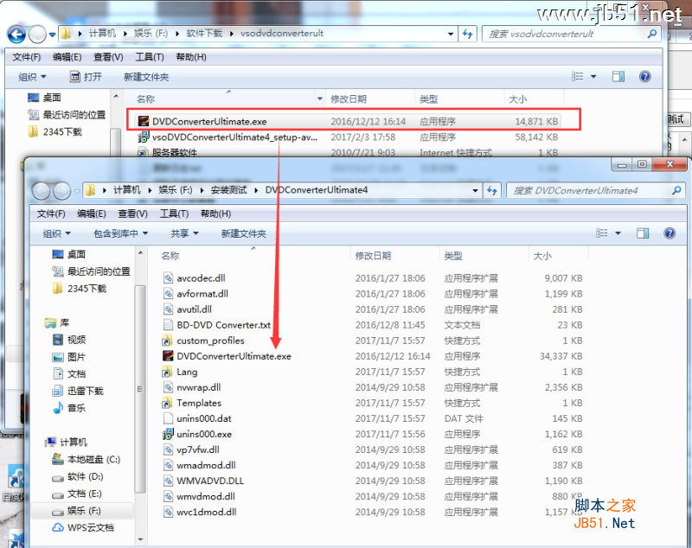Click view mode icon in front window toolbar
The height and width of the screenshot is (548, 692).
coord(601,233)
